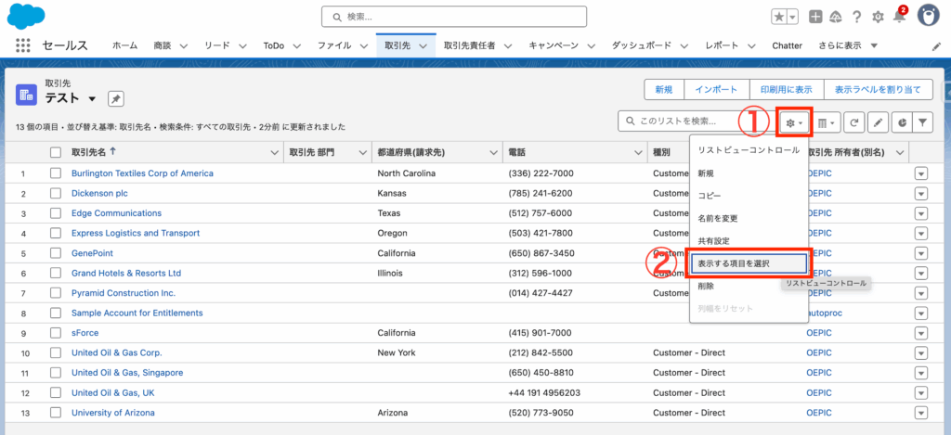Open the Setup gear in header
This screenshot has width=951, height=435.
(878, 17)
